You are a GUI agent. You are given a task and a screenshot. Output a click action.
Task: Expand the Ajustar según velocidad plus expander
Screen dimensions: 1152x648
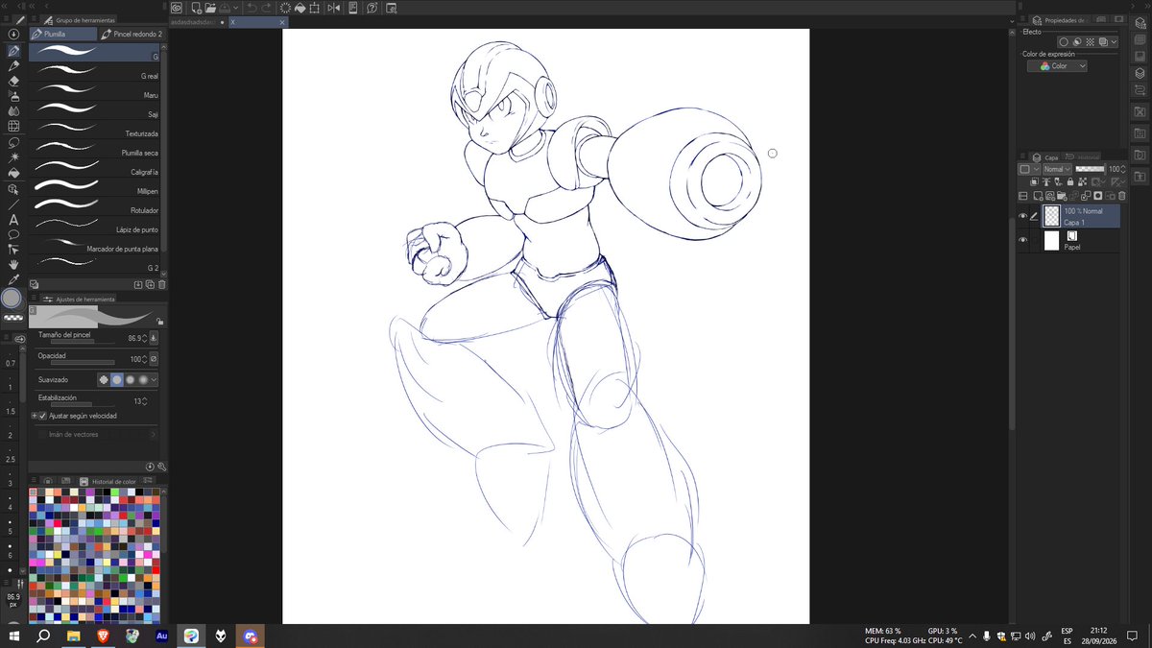pyautogui.click(x=35, y=416)
